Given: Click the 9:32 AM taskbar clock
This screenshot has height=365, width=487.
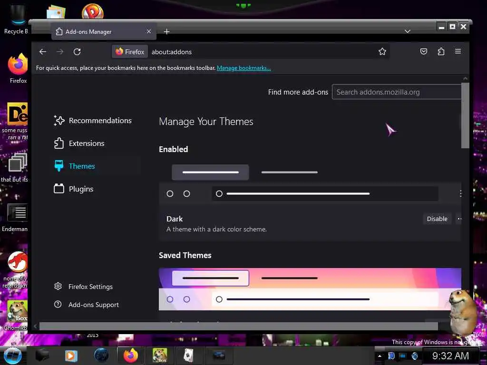Looking at the screenshot, I should pyautogui.click(x=450, y=356).
